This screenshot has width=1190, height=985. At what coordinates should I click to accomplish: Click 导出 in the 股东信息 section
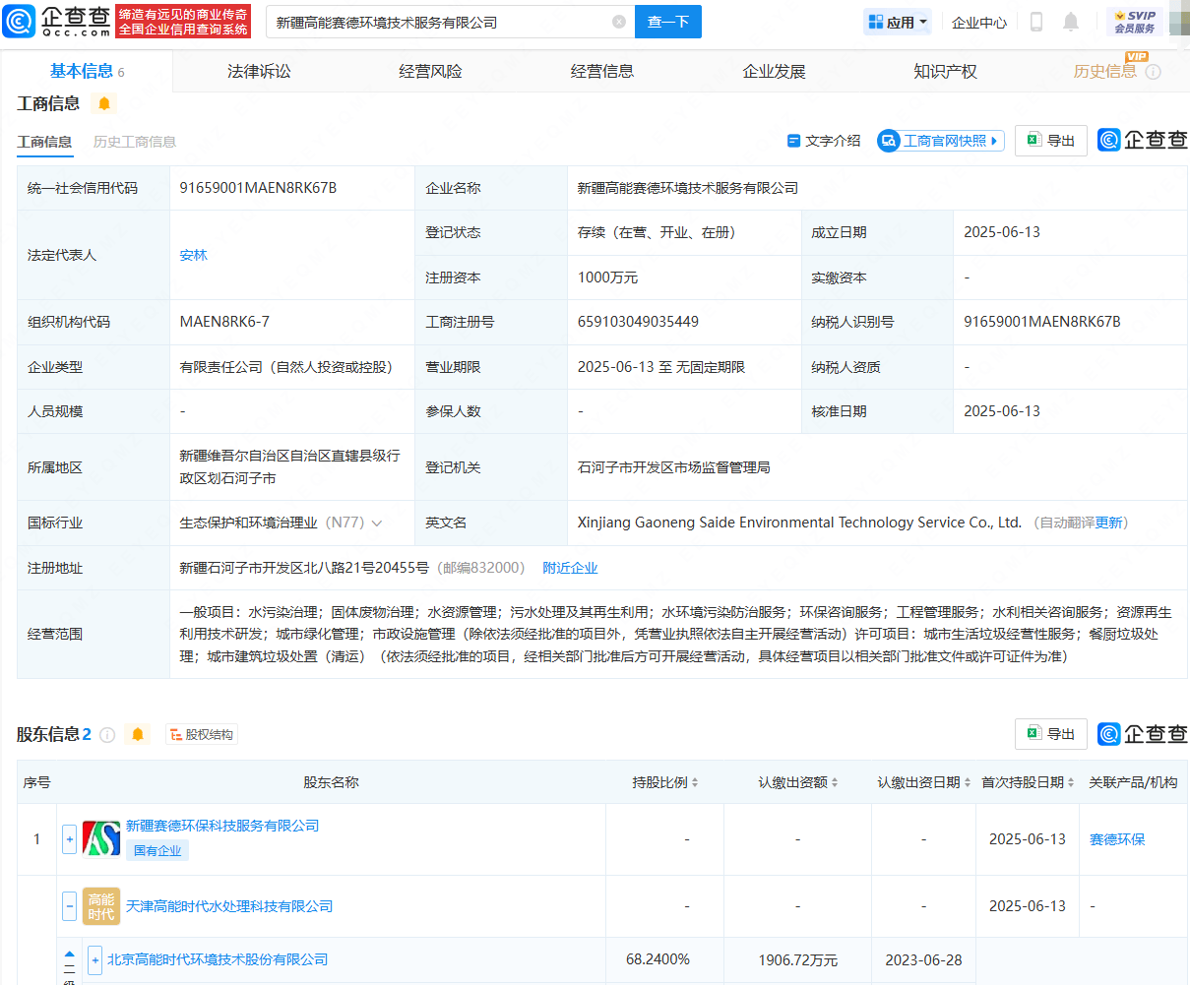click(x=1051, y=734)
